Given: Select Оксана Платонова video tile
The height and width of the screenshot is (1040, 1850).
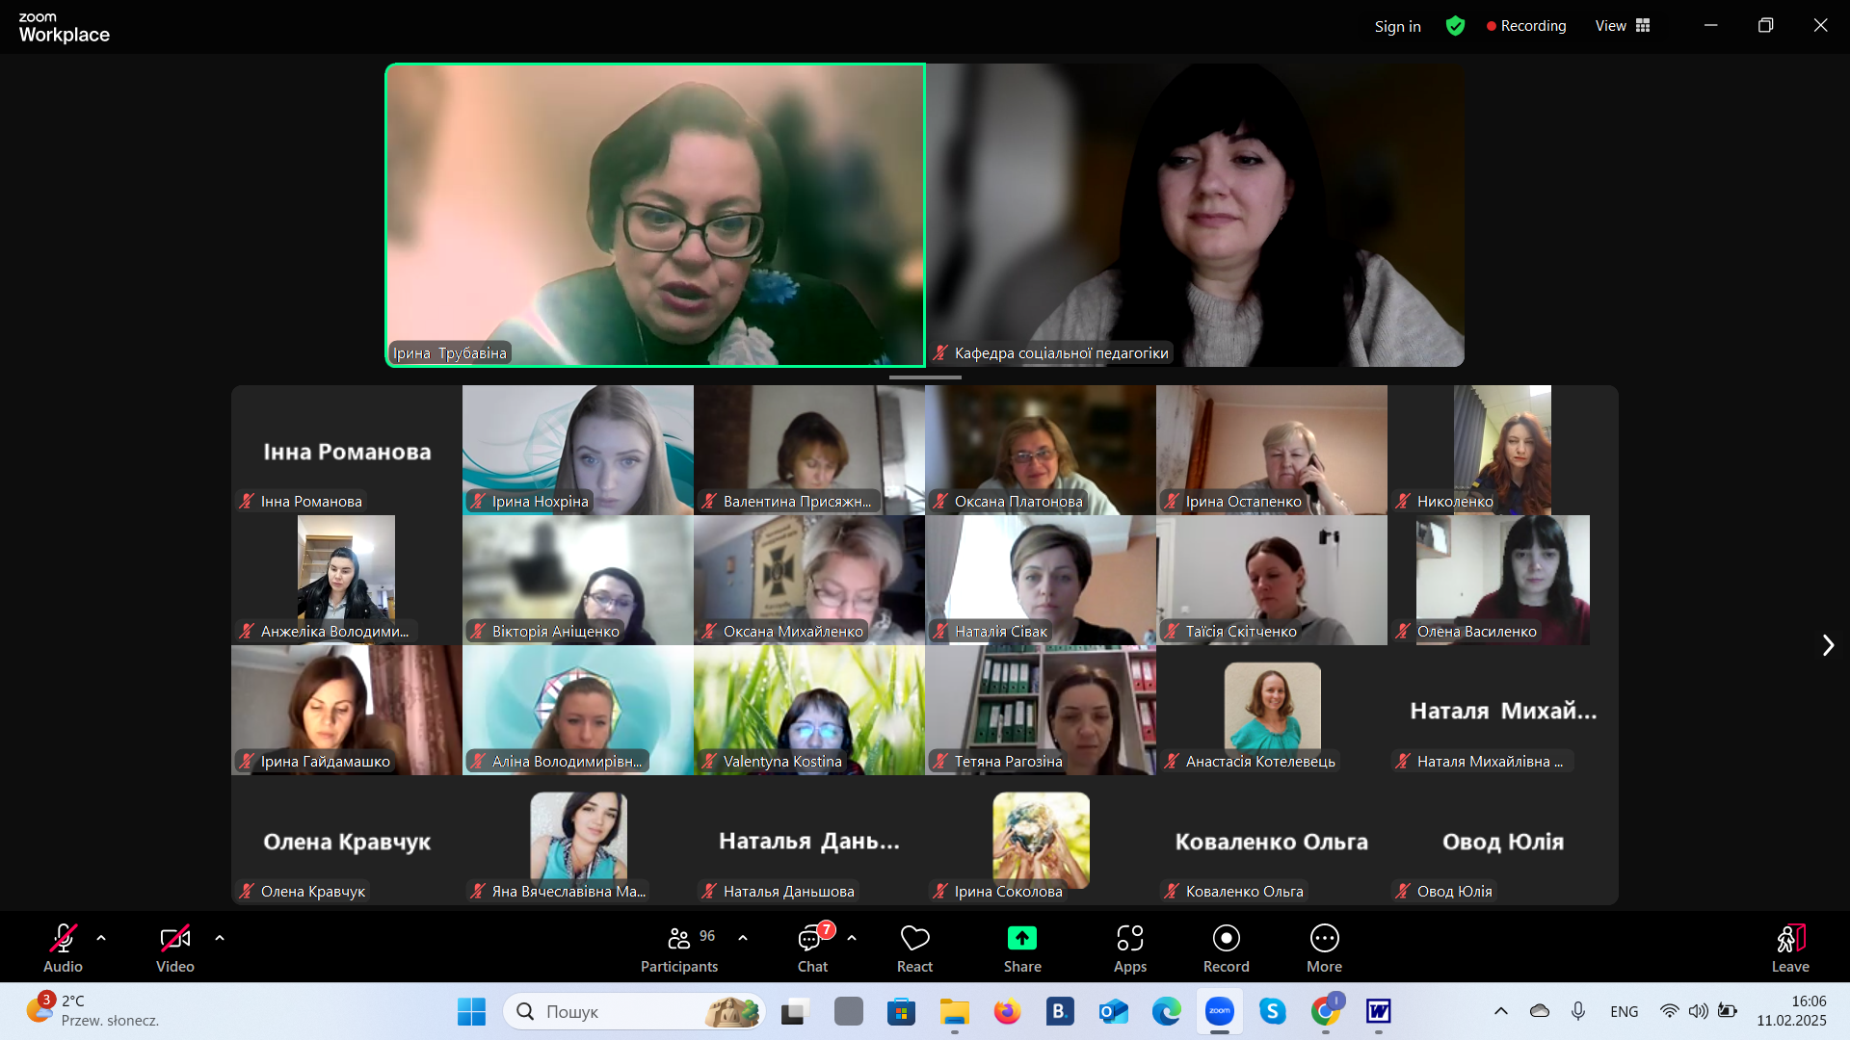Looking at the screenshot, I should pyautogui.click(x=1041, y=450).
